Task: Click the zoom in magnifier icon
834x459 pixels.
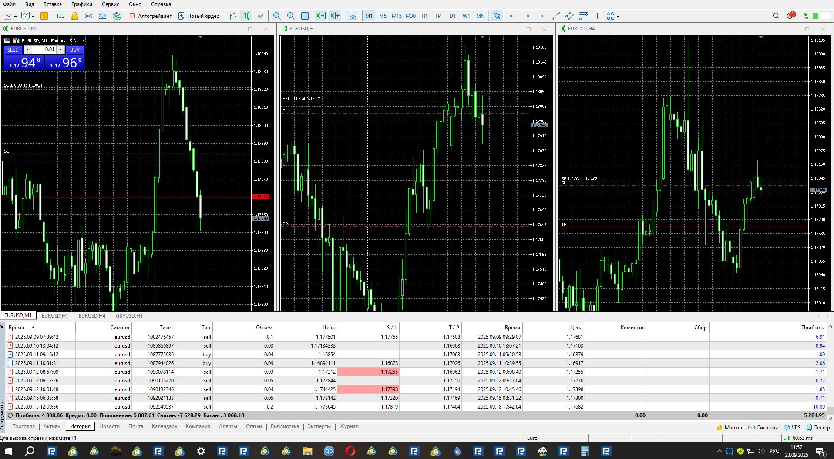Action: coord(277,16)
